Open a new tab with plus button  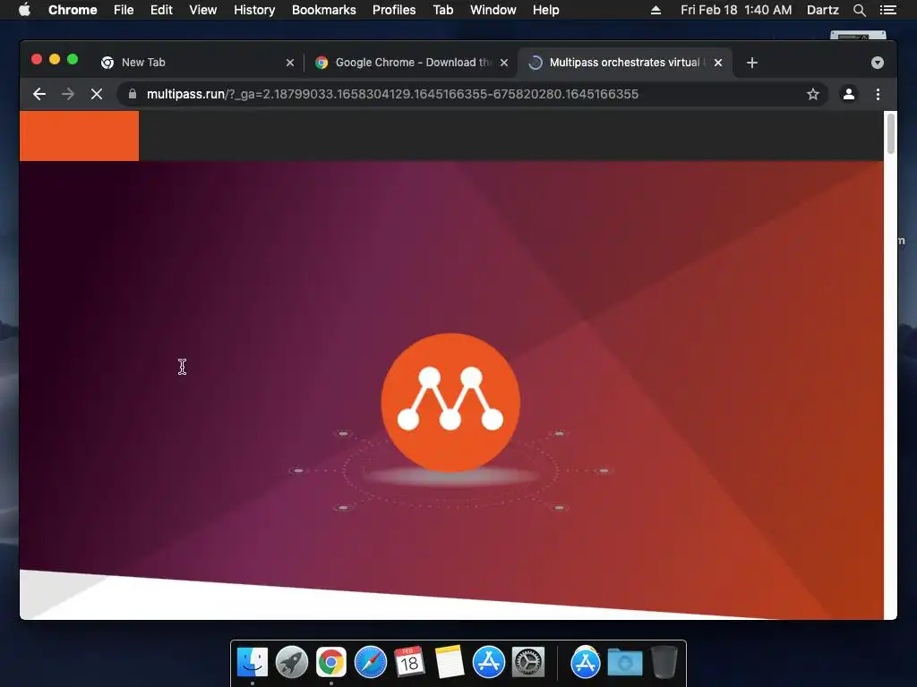tap(752, 63)
